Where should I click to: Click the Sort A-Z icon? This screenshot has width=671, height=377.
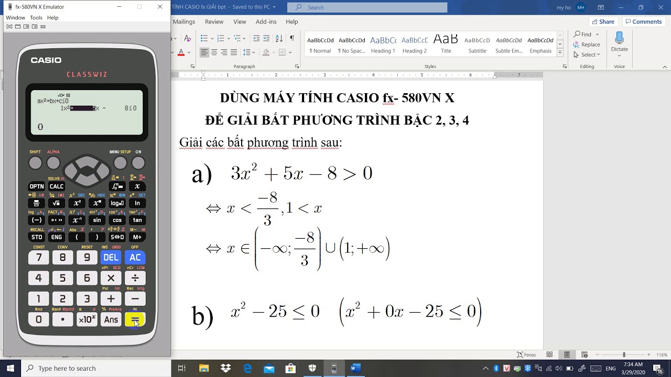pos(279,38)
